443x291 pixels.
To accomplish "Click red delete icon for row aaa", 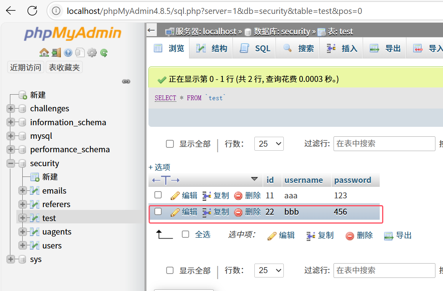I will pyautogui.click(x=238, y=196).
